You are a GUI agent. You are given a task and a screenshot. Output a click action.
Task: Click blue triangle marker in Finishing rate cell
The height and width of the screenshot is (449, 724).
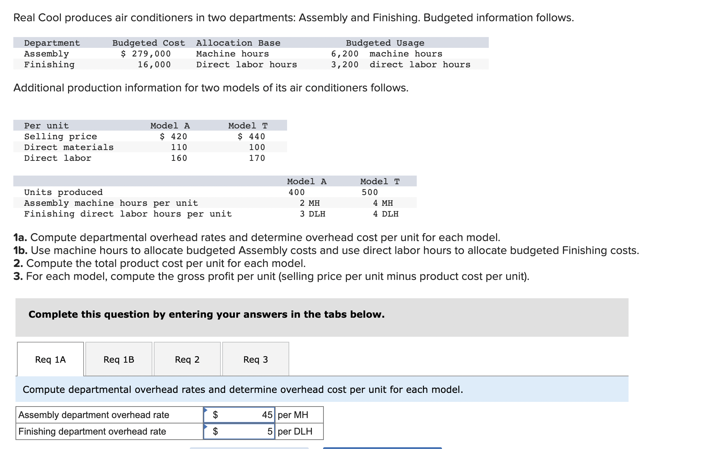[206, 427]
